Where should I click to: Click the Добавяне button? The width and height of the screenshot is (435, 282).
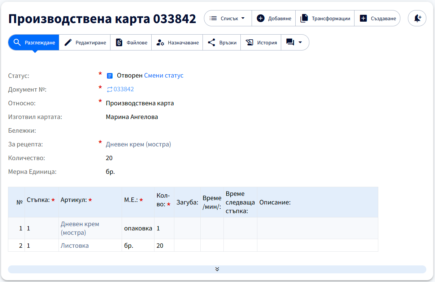273,18
